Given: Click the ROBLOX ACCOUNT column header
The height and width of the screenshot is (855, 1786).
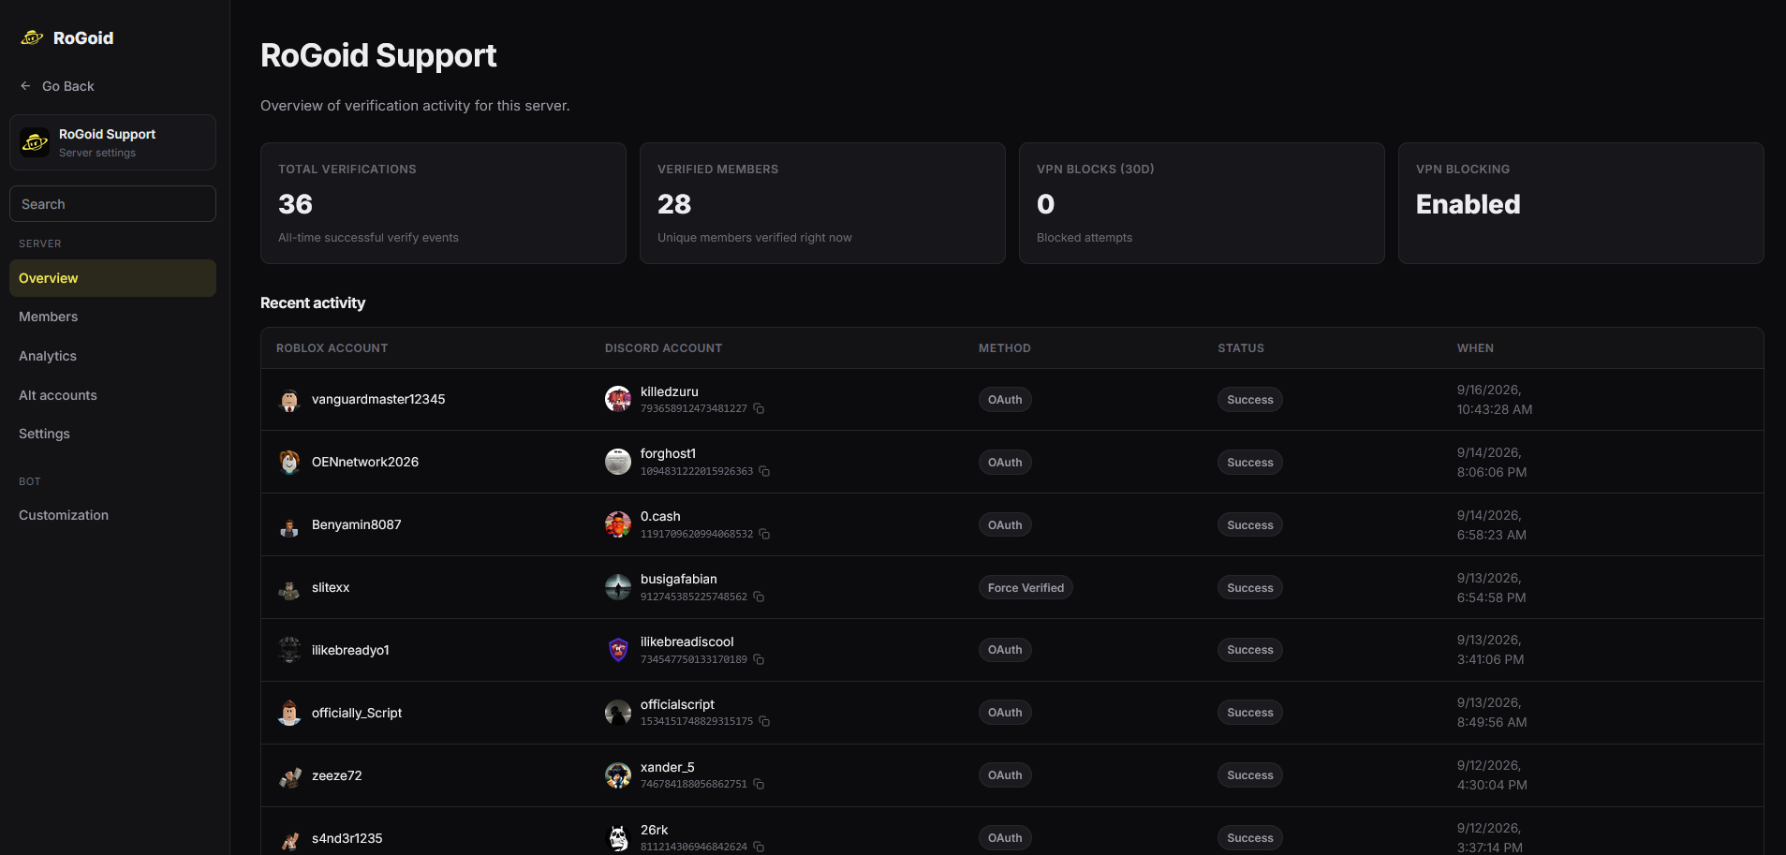Looking at the screenshot, I should (x=332, y=348).
